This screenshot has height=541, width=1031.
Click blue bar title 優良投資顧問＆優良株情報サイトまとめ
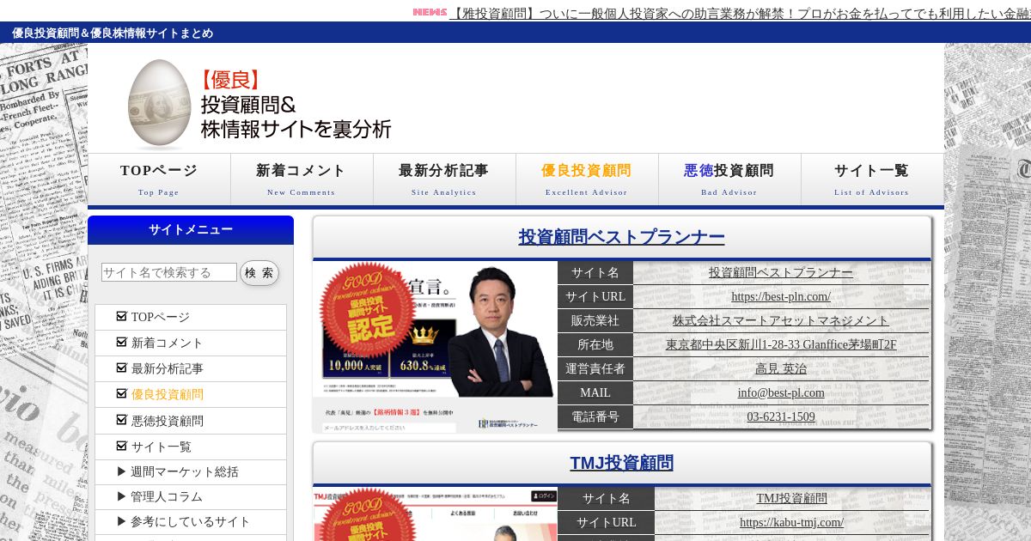113,33
